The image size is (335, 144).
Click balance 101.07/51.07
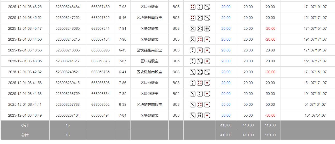coord(315,116)
